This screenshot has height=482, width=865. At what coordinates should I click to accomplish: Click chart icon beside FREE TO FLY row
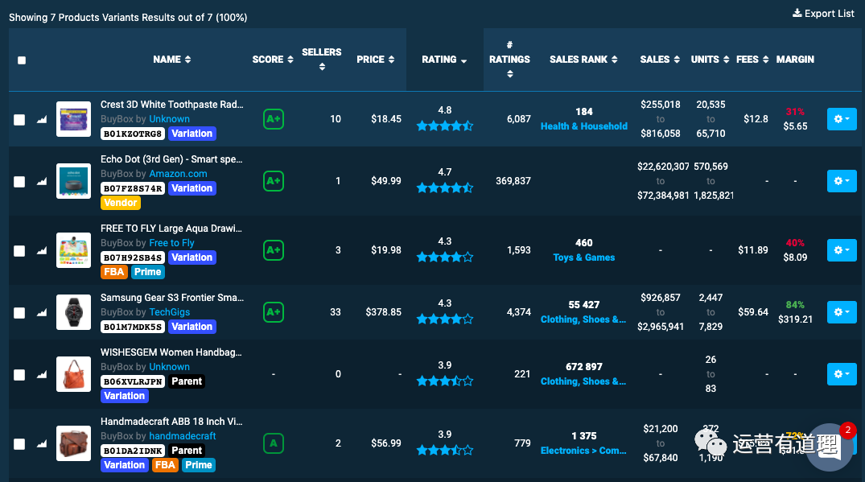point(42,251)
